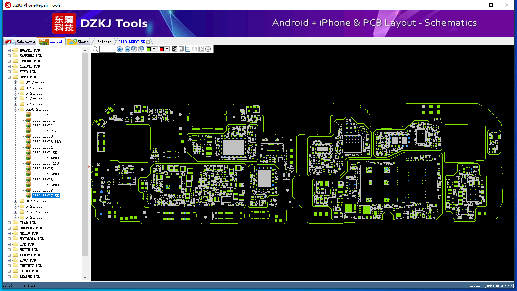Click the PADS icon on the Layout tab
The image size is (517, 291).
[44, 41]
